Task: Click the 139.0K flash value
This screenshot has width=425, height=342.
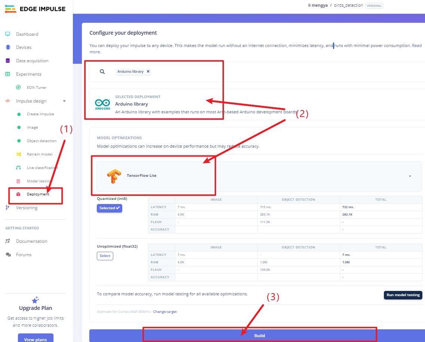Action: (x=265, y=270)
